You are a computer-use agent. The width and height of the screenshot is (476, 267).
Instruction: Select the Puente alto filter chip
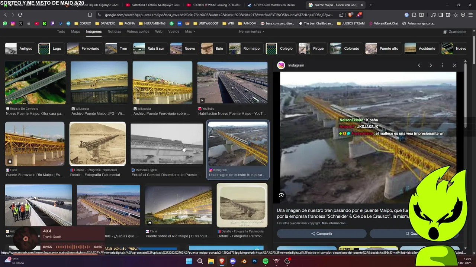383,49
